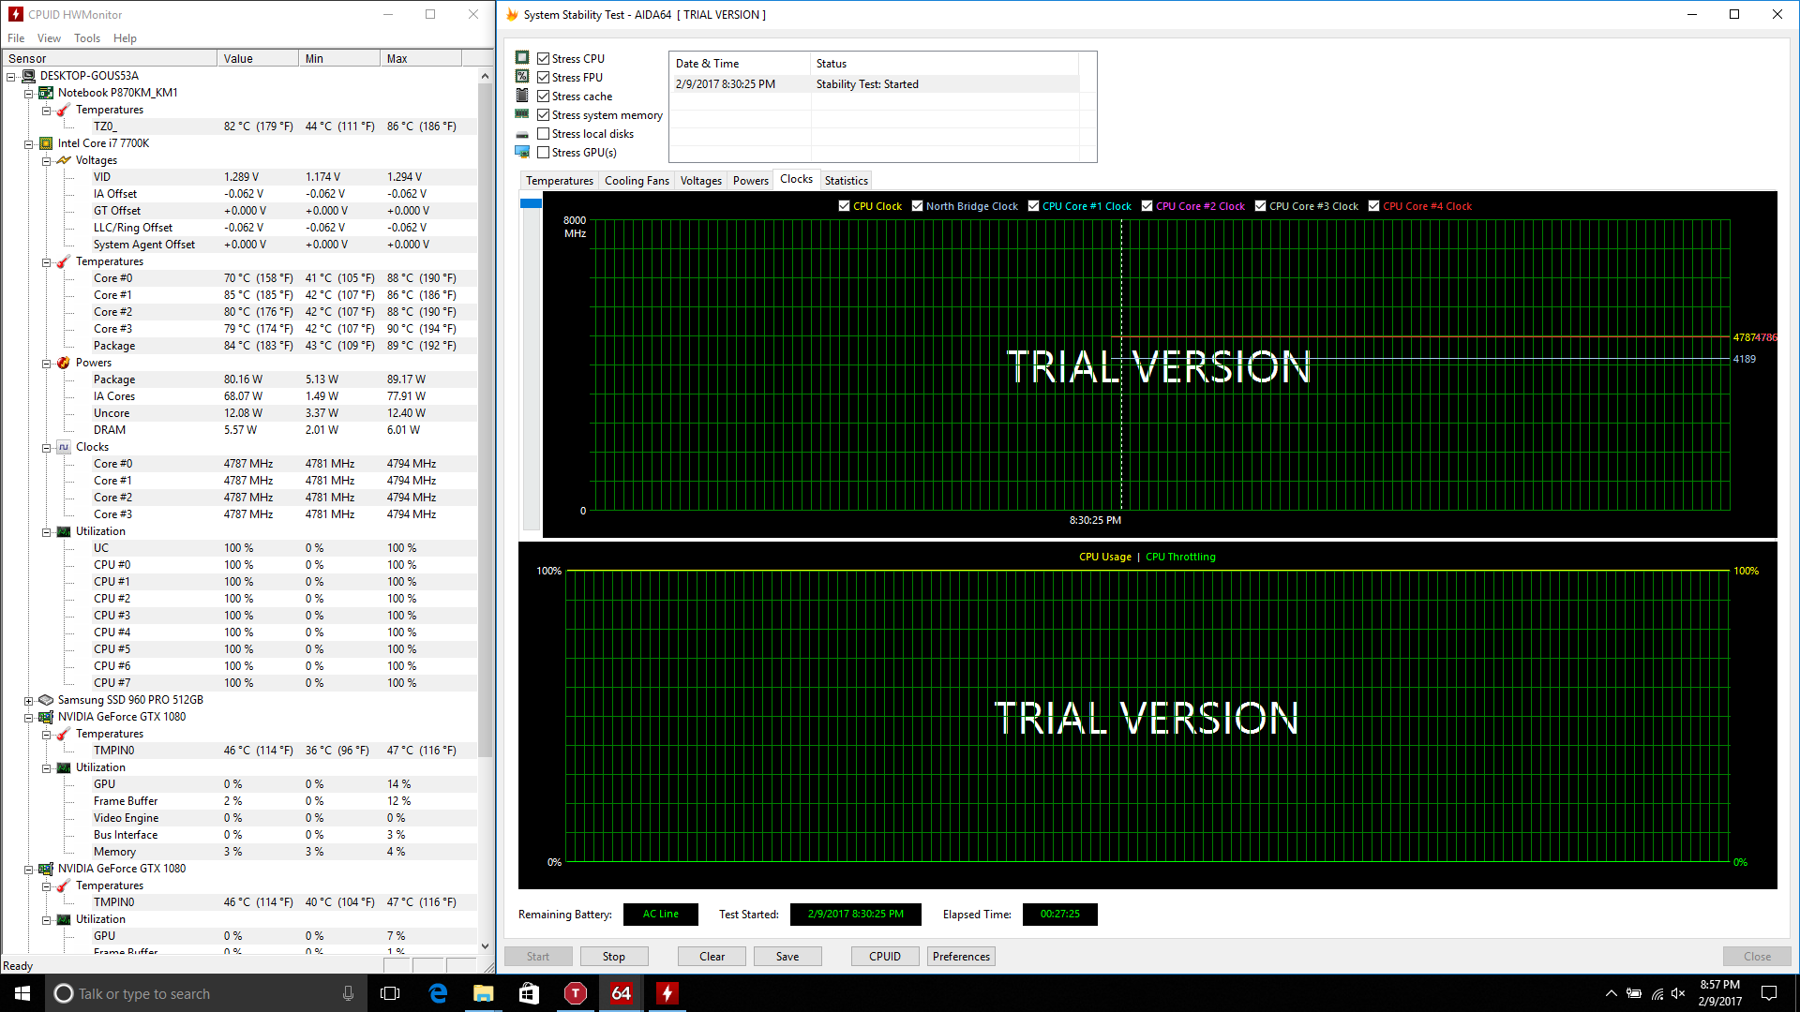This screenshot has width=1800, height=1012.
Task: Click the Save button in AIDA64
Action: click(787, 957)
